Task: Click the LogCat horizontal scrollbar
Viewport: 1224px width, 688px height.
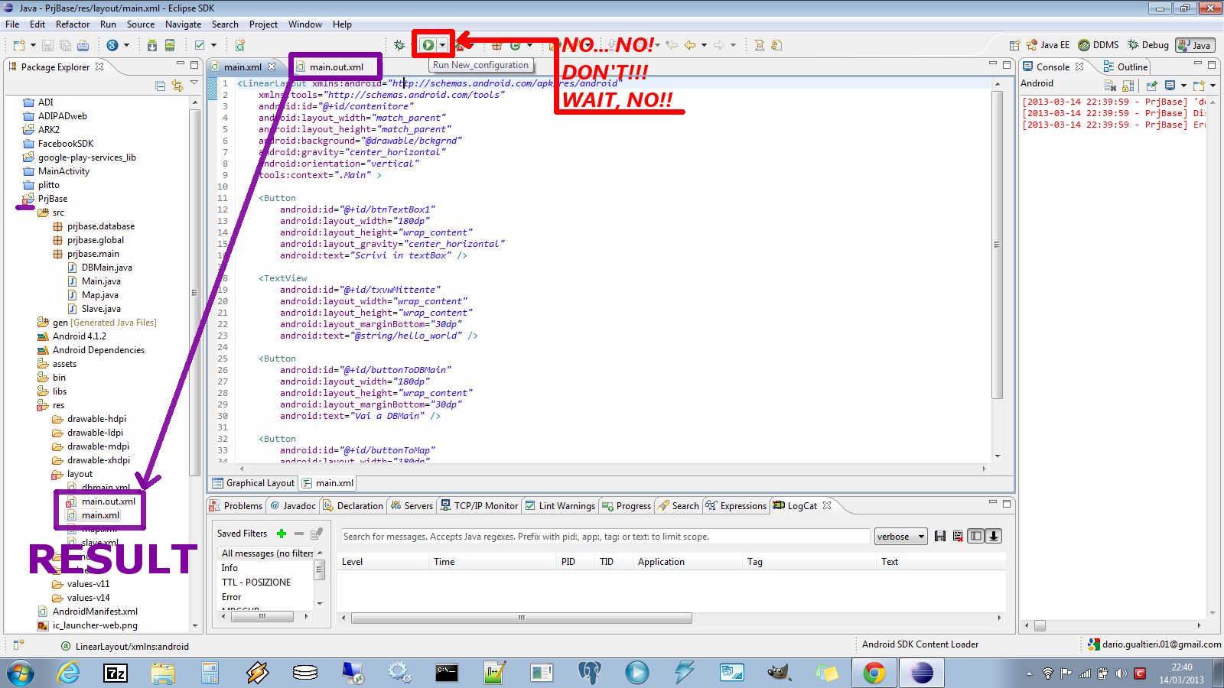Action: coord(522,618)
